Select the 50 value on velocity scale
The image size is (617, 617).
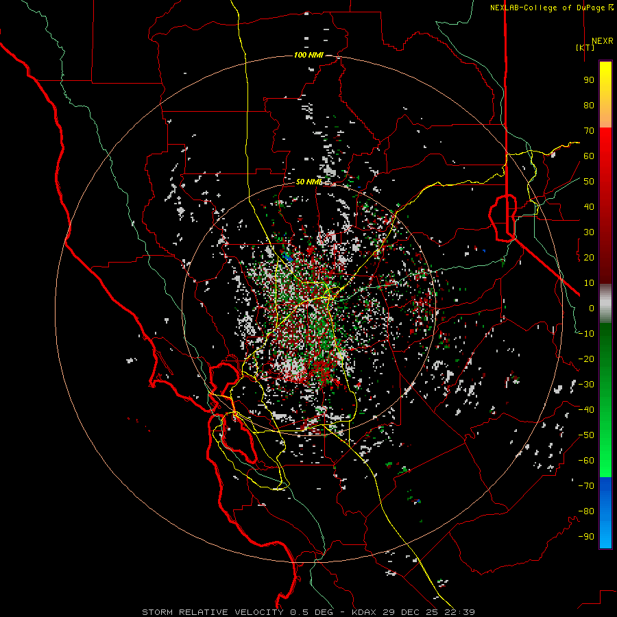[x=589, y=182]
